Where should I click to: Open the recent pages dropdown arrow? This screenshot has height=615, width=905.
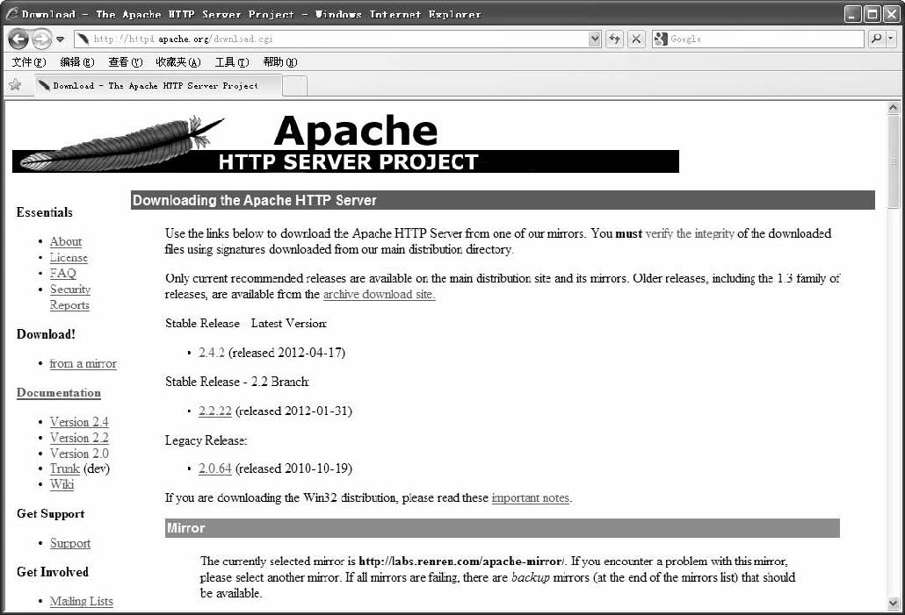pos(60,39)
